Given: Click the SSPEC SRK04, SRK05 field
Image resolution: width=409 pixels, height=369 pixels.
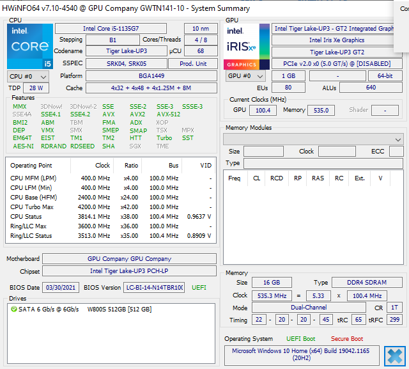Looking at the screenshot, I should (127, 64).
